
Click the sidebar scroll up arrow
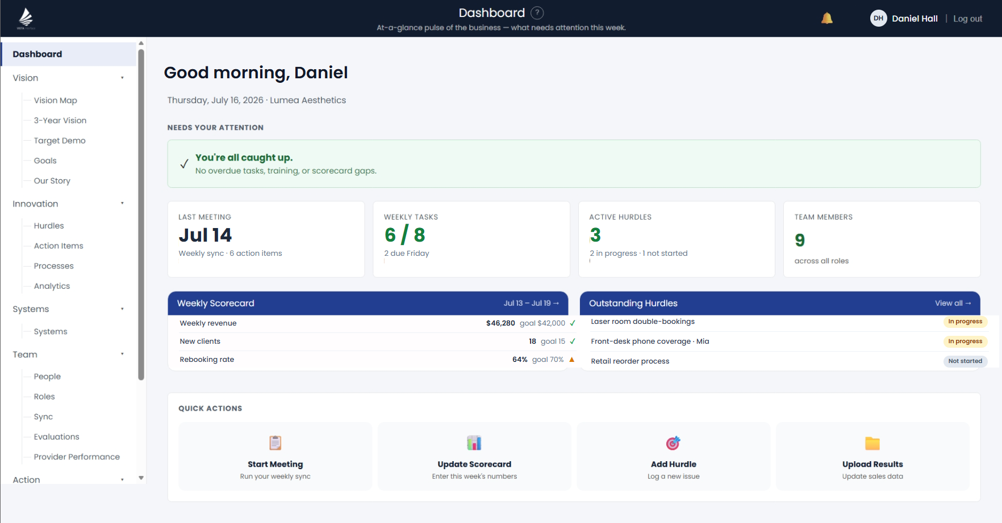(x=141, y=43)
